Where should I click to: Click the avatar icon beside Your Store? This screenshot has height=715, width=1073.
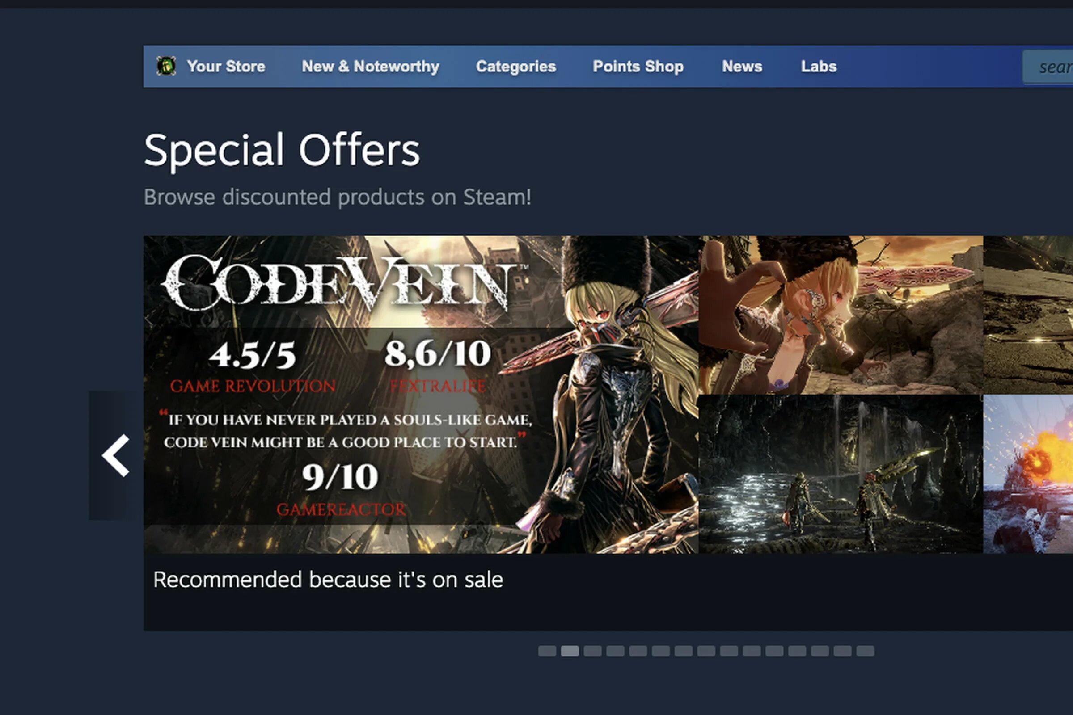(x=166, y=66)
